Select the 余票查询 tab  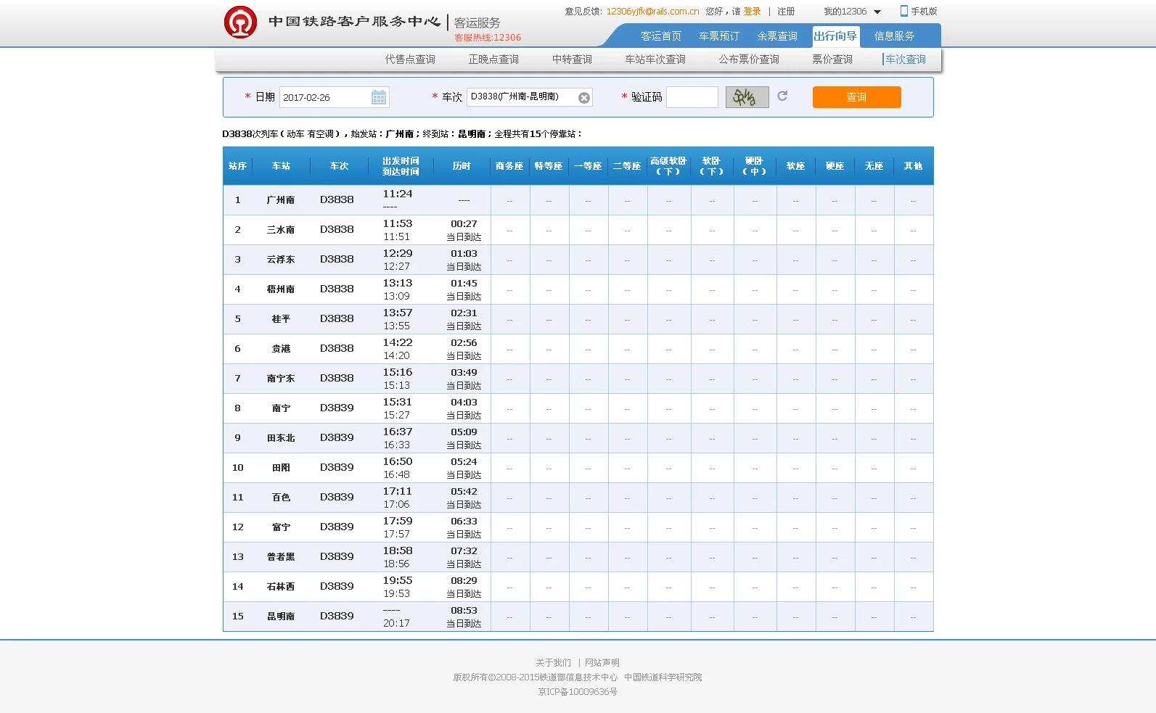[x=776, y=36]
